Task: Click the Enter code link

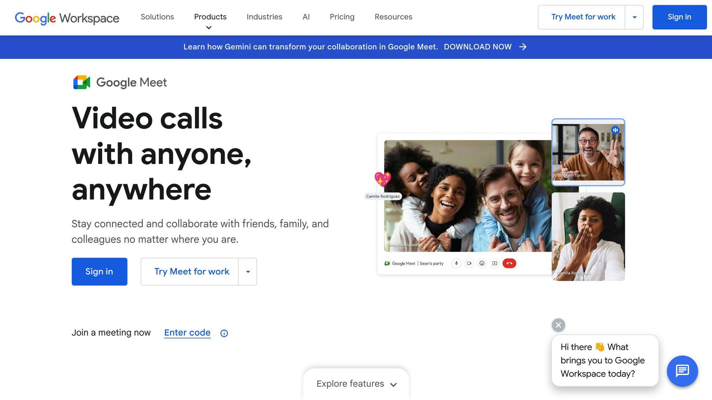Action: tap(187, 332)
